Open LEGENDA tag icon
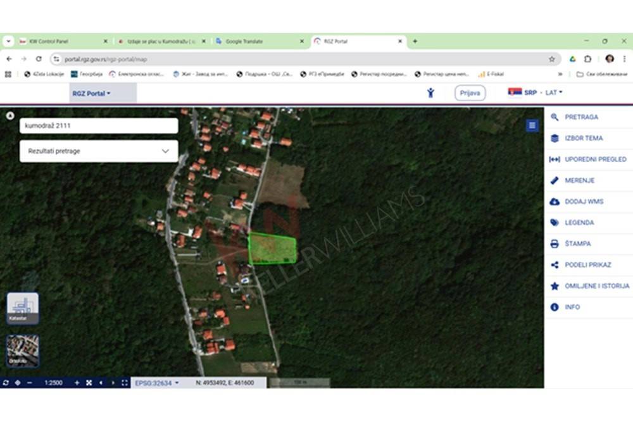 pyautogui.click(x=555, y=222)
